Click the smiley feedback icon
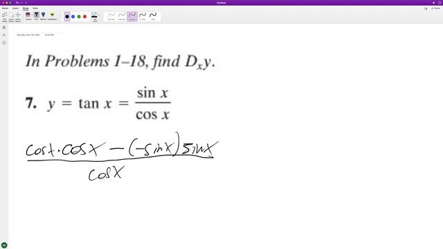 pos(440,3)
